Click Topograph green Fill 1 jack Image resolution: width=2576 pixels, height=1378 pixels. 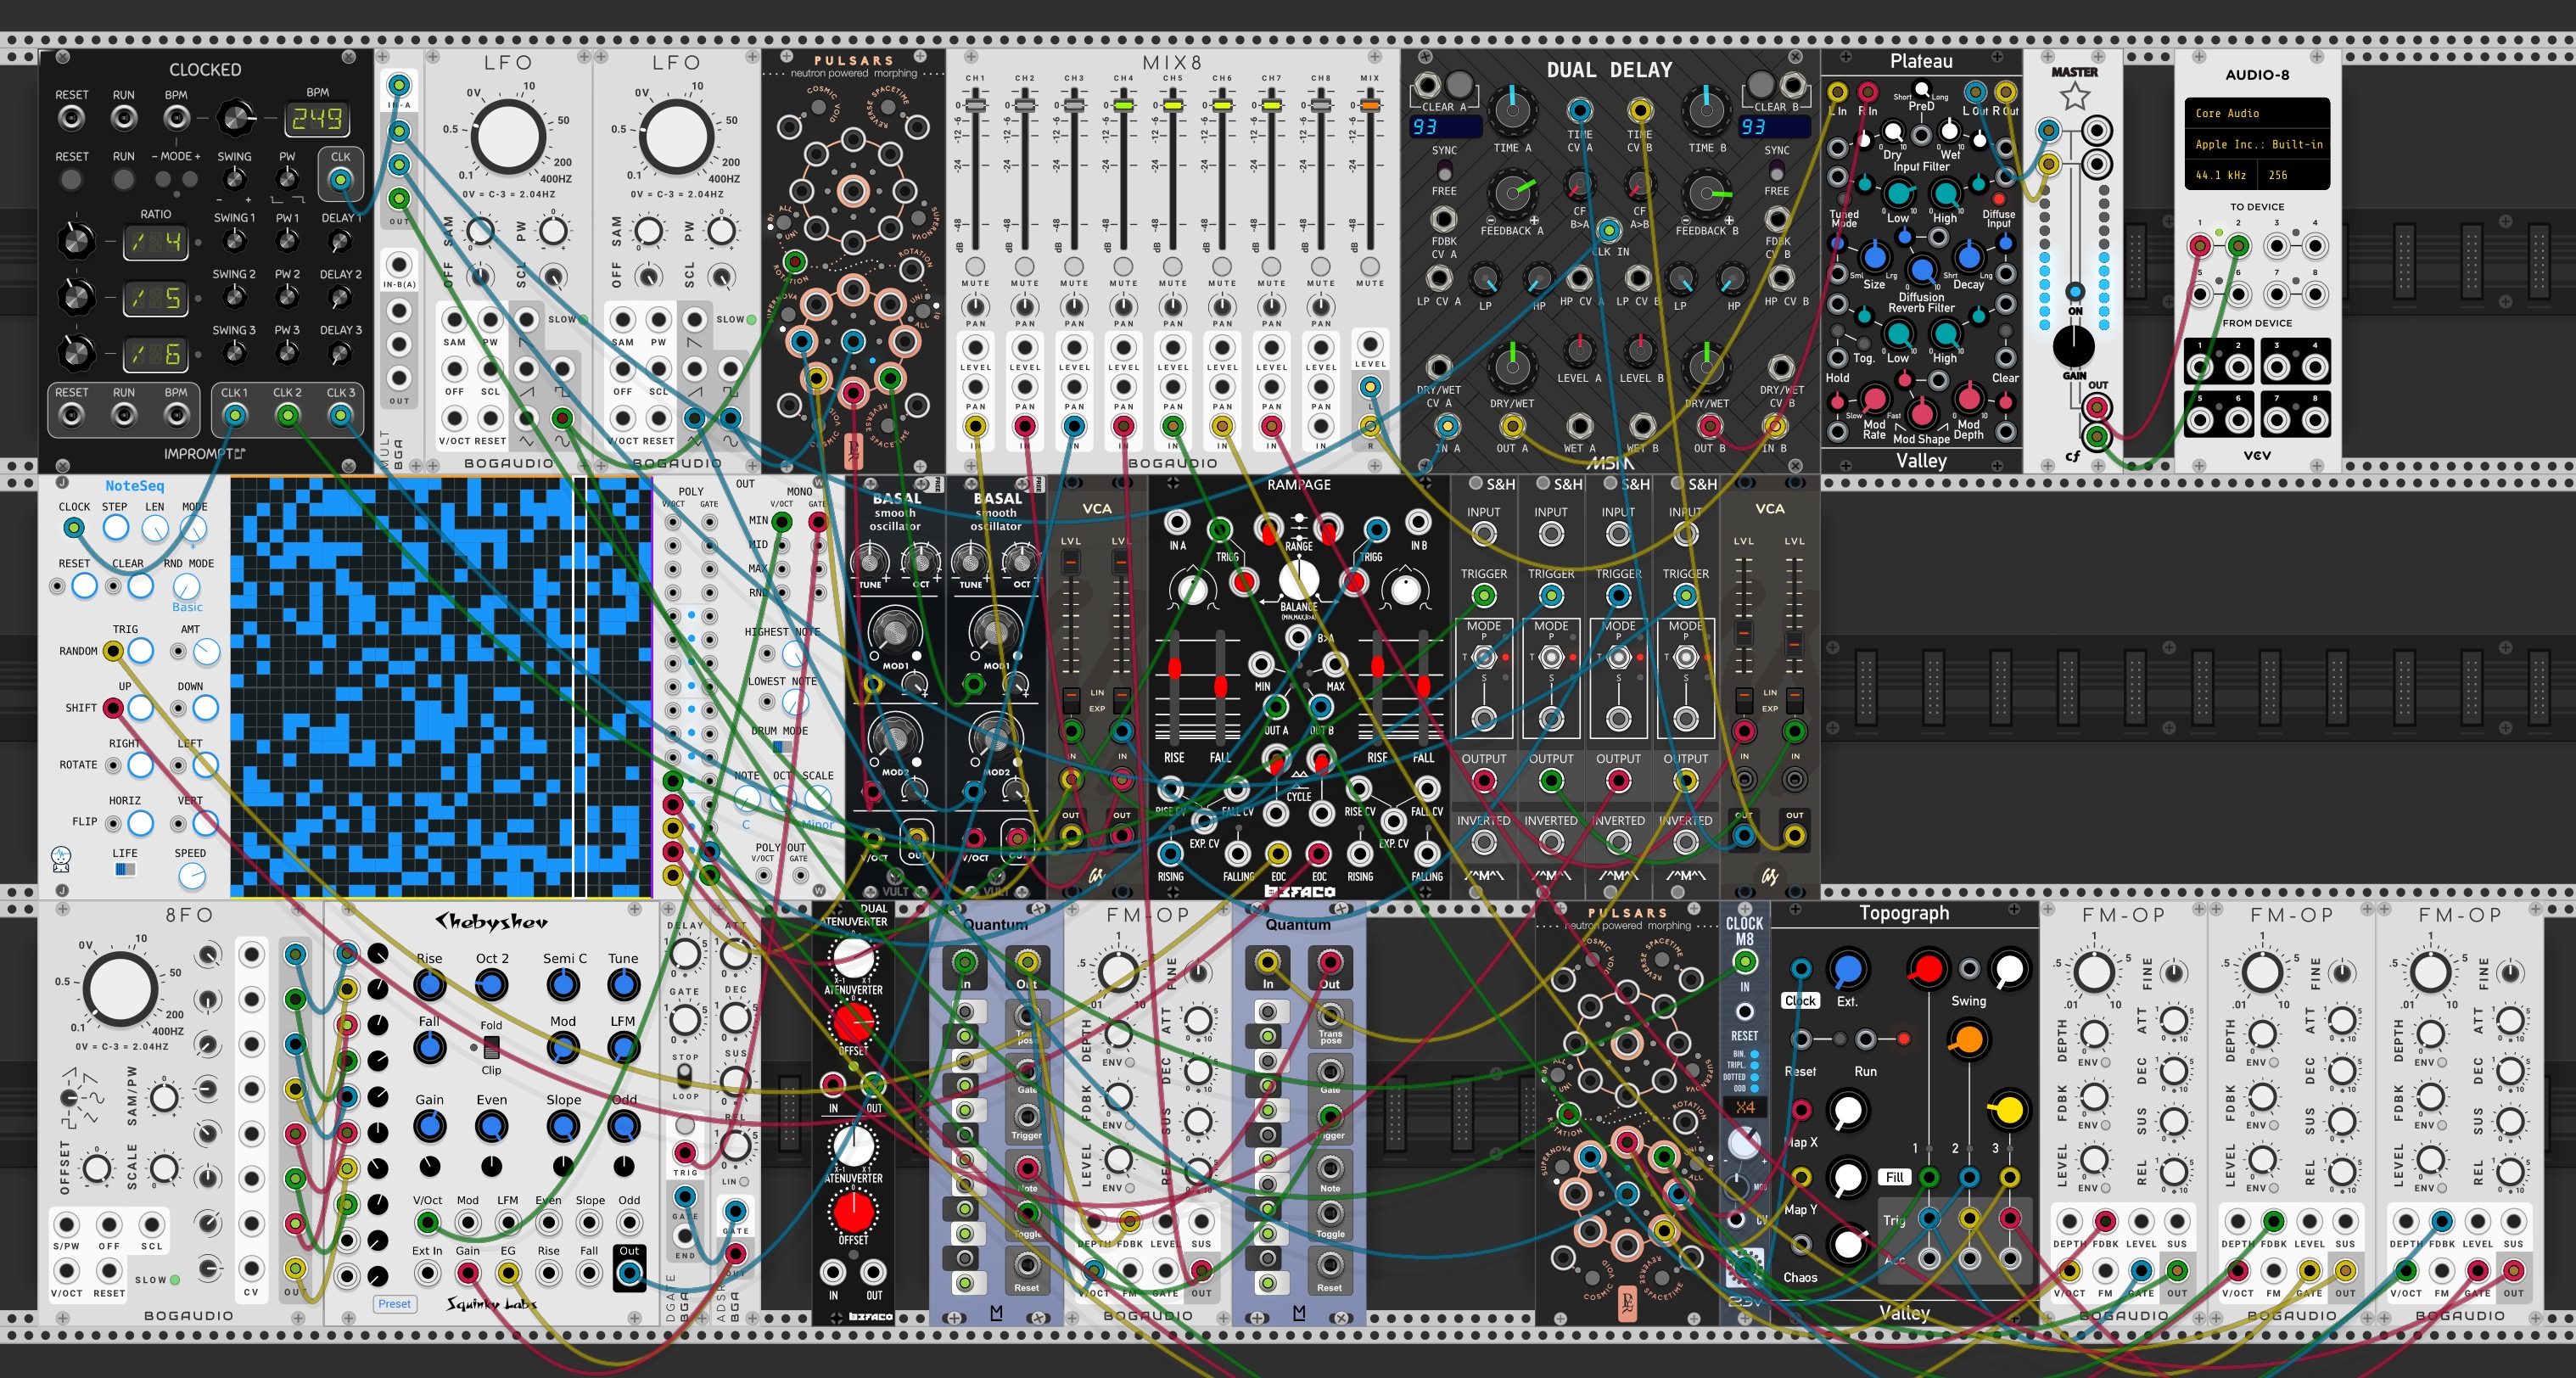click(x=1929, y=1177)
